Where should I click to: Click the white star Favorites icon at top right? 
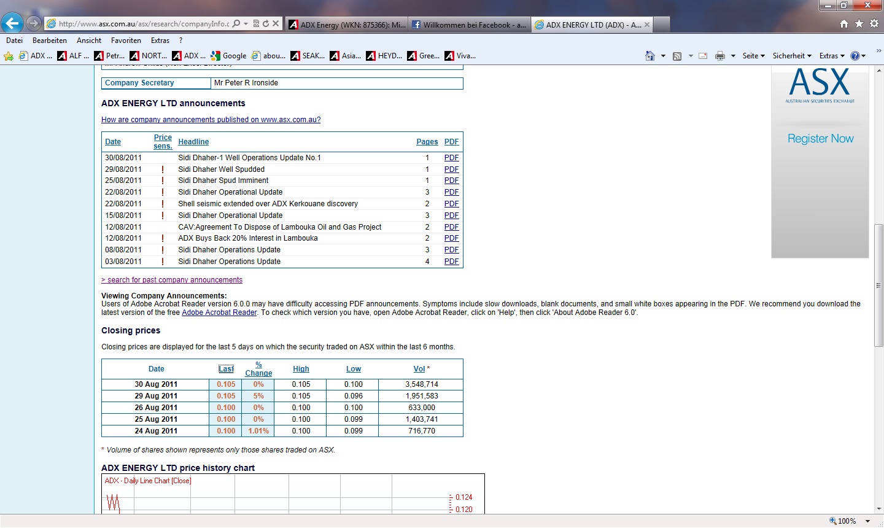click(x=859, y=23)
